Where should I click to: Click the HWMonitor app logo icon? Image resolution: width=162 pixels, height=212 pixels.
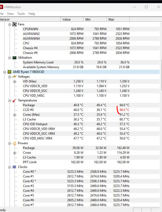coord(1,7)
